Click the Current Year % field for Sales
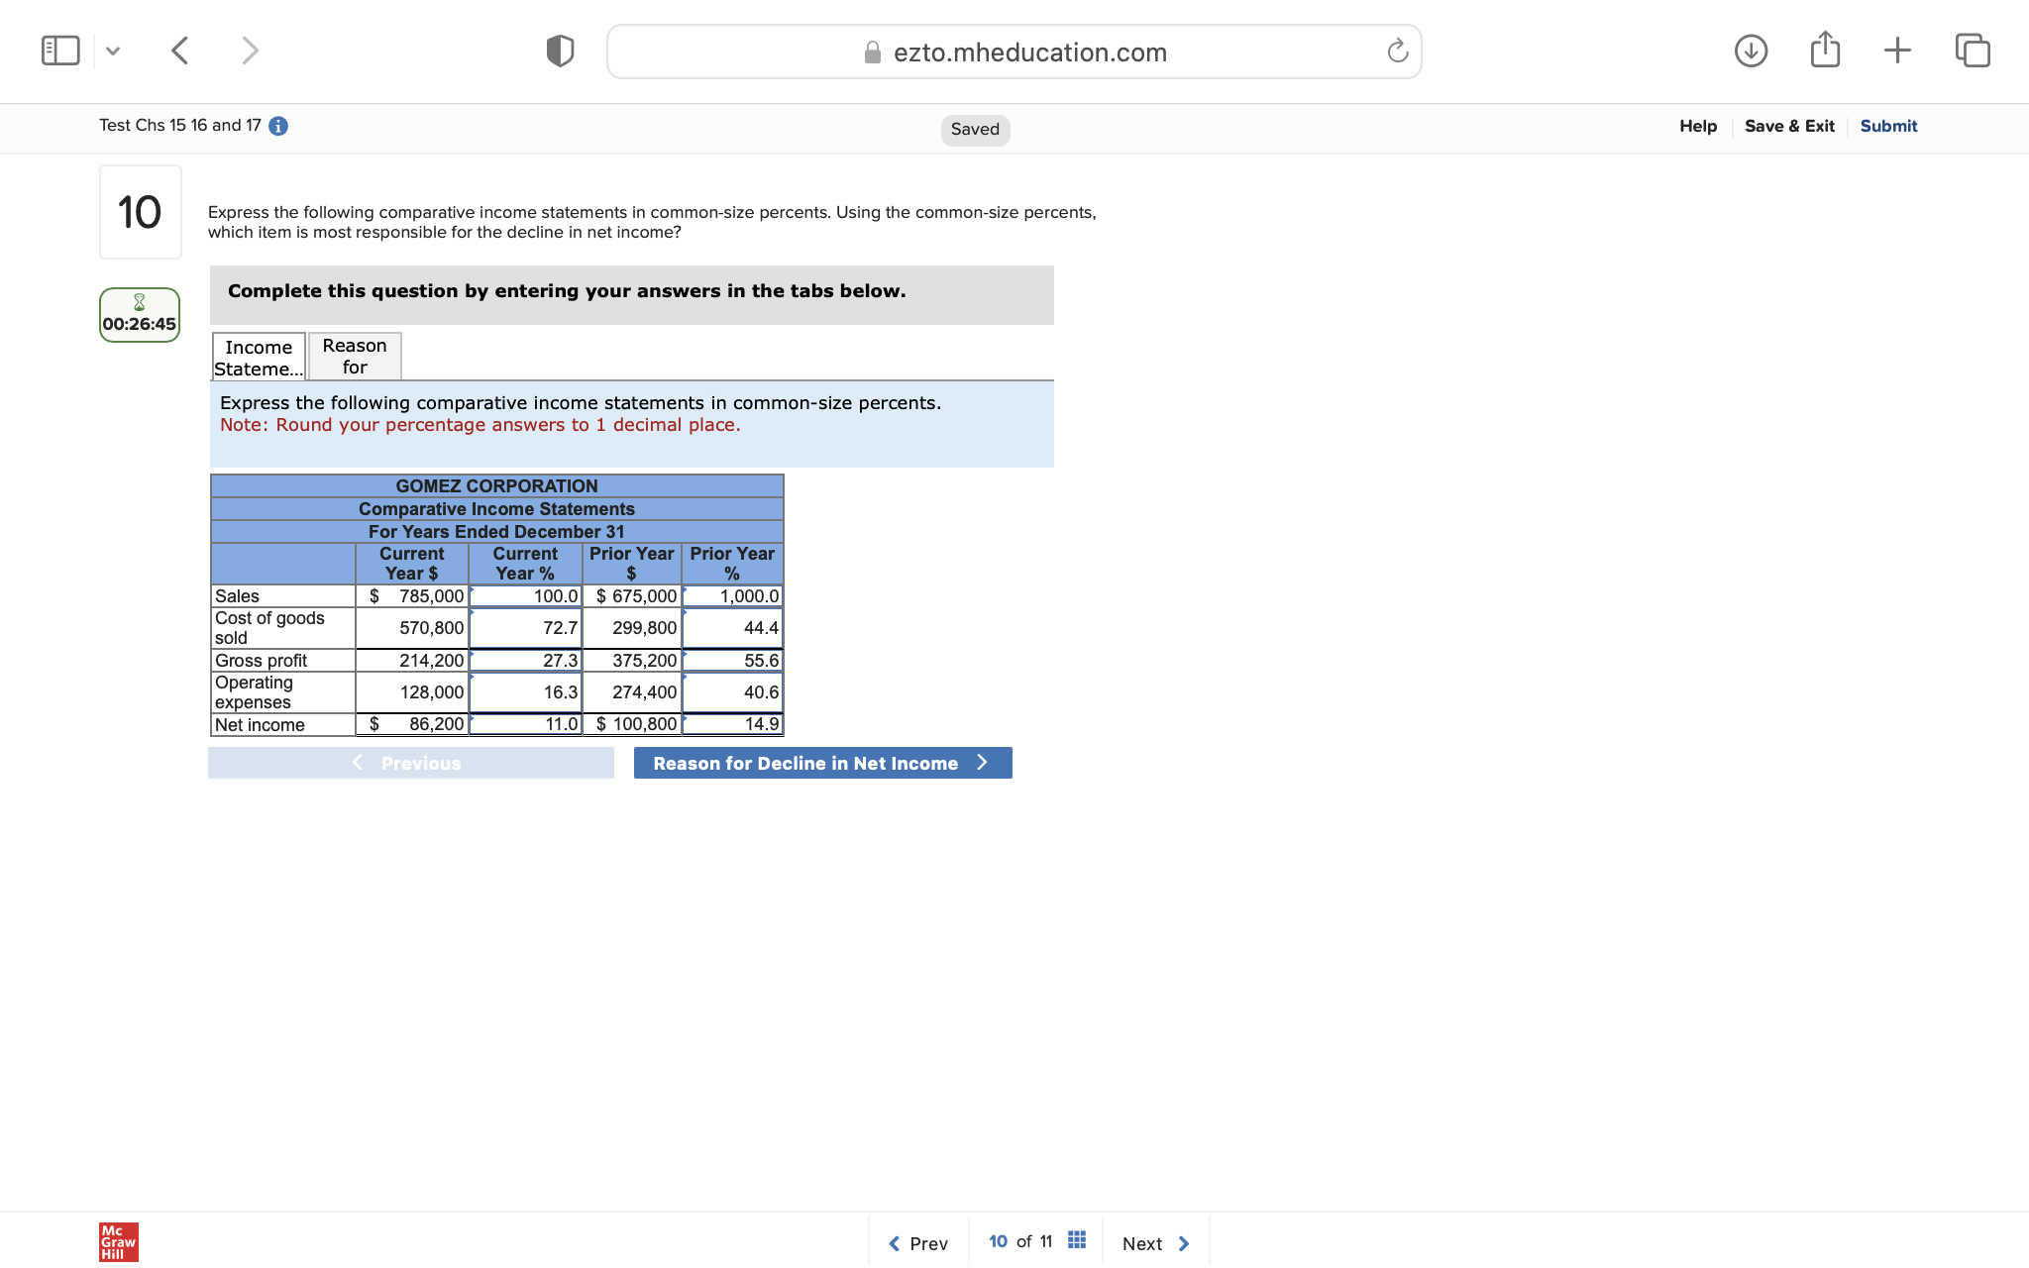 point(525,596)
